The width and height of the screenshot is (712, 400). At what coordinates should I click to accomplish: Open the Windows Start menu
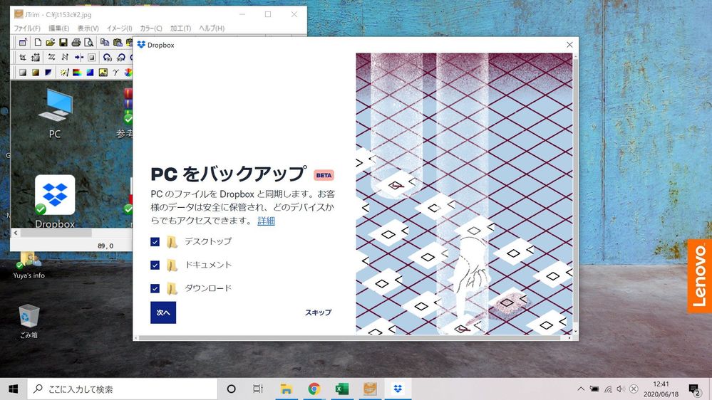coord(13,389)
